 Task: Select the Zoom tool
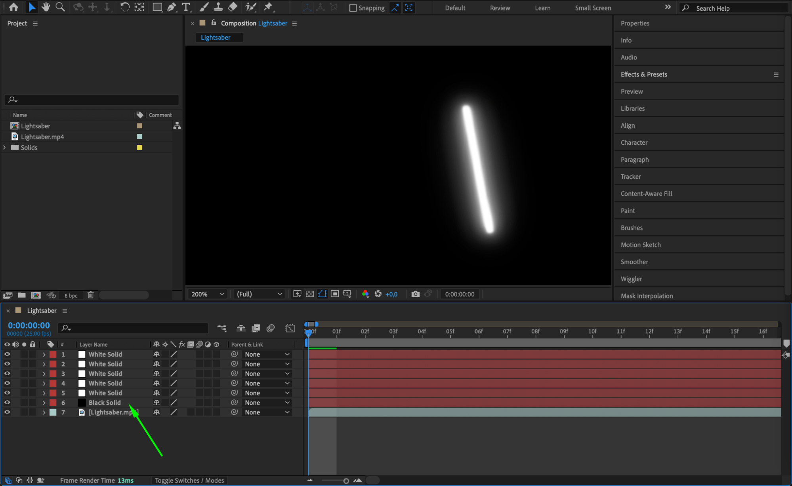coord(60,7)
